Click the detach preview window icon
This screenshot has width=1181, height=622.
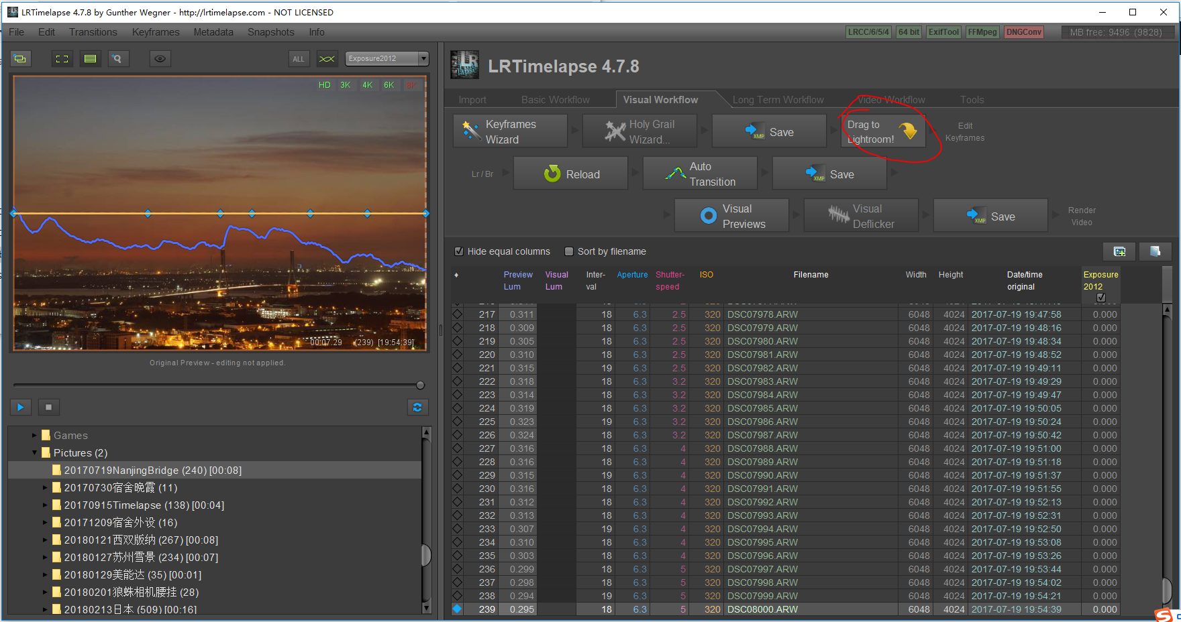(20, 59)
